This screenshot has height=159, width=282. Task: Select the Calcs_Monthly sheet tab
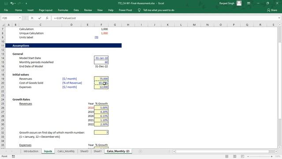[66, 151]
